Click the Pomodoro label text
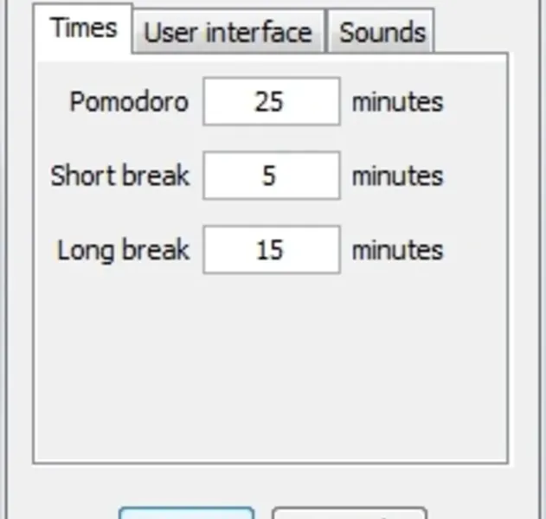The height and width of the screenshot is (519, 546). [x=128, y=101]
